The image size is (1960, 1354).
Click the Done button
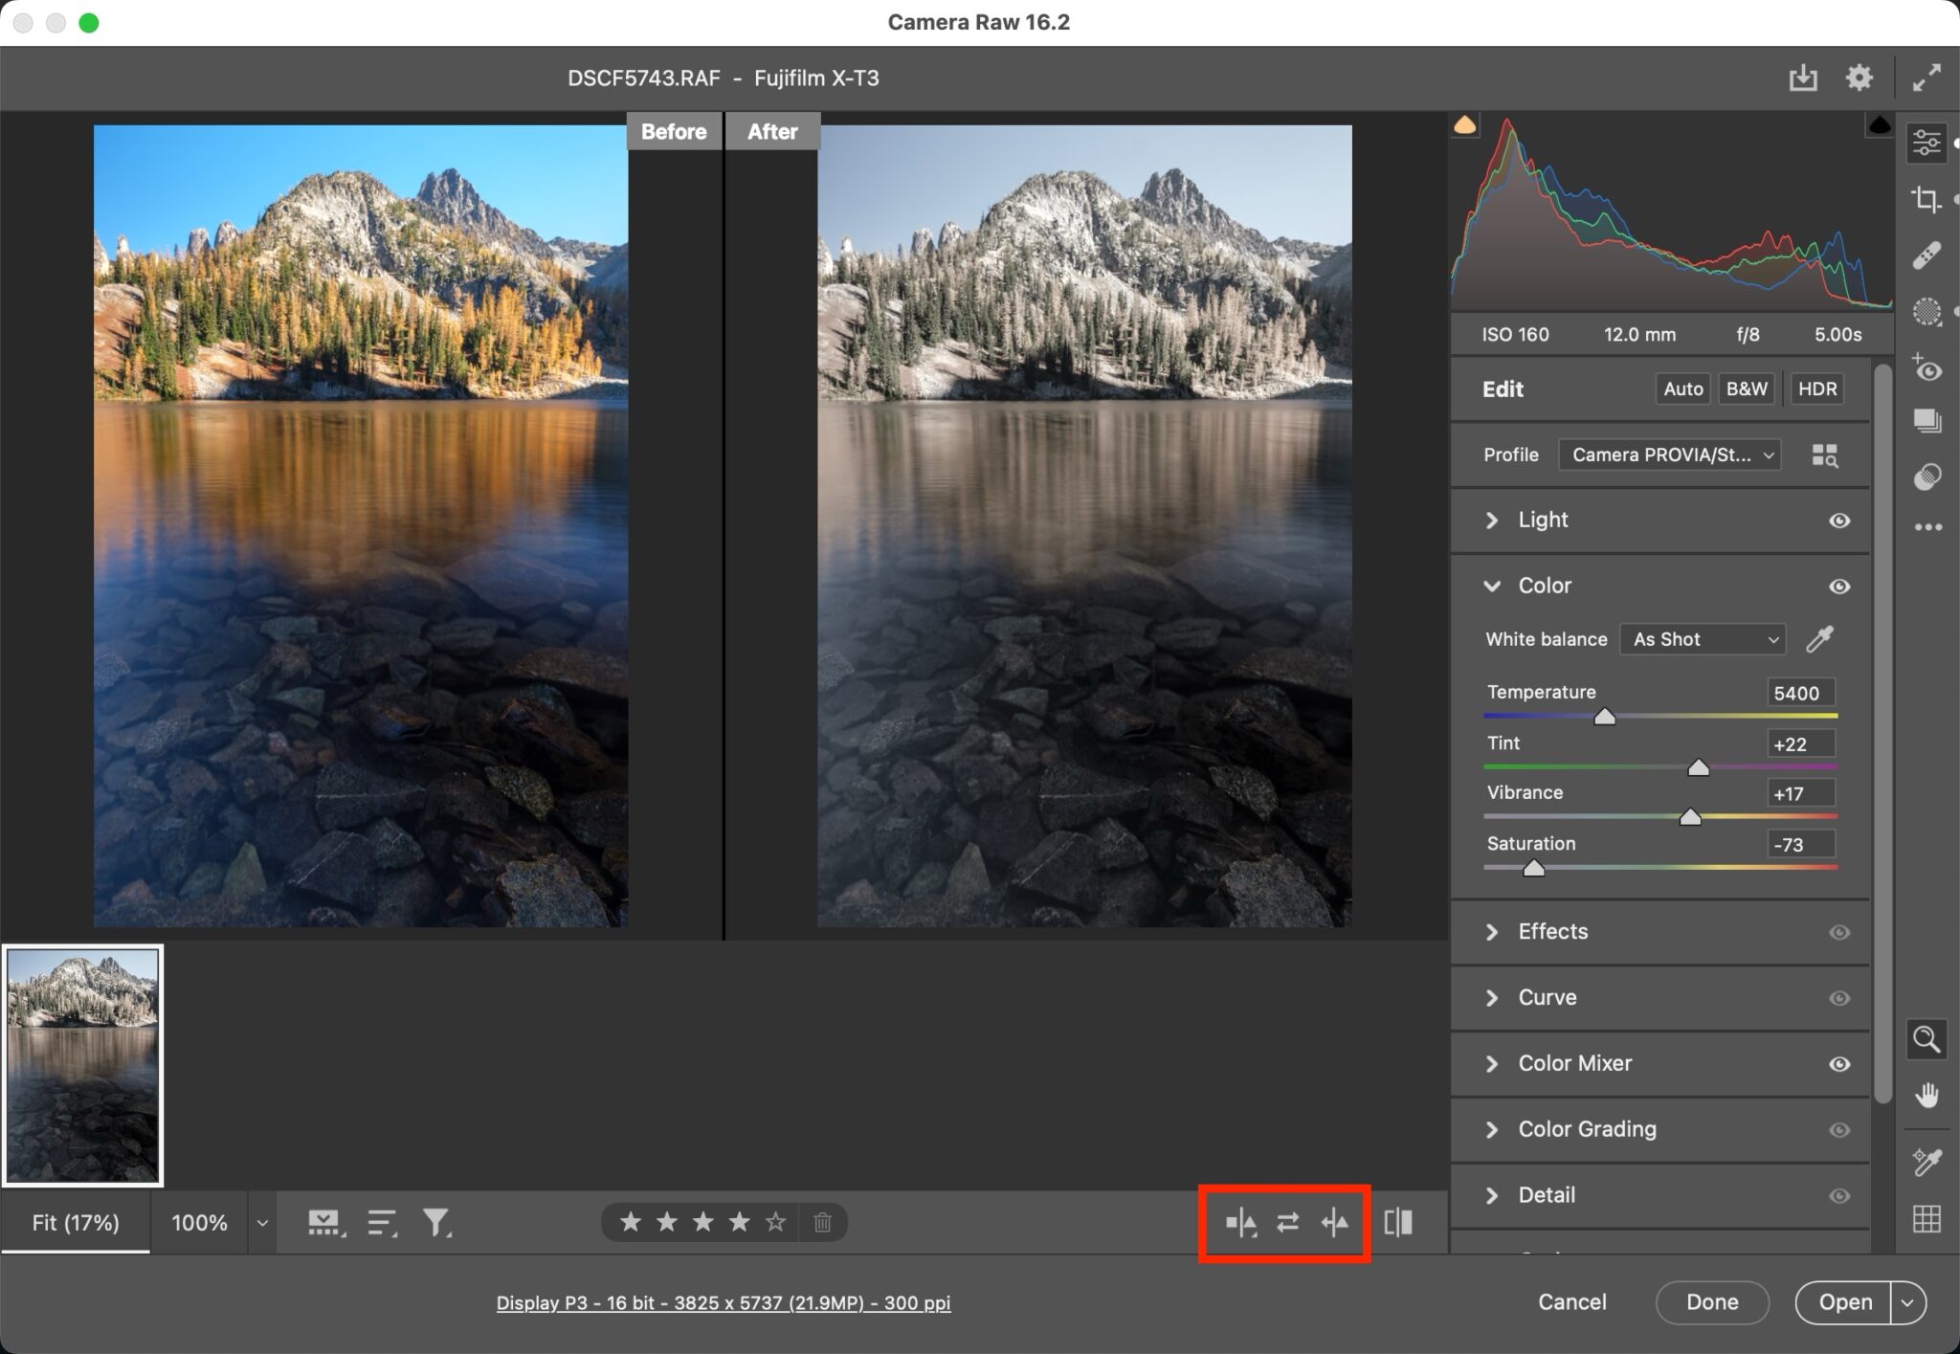[x=1711, y=1301]
